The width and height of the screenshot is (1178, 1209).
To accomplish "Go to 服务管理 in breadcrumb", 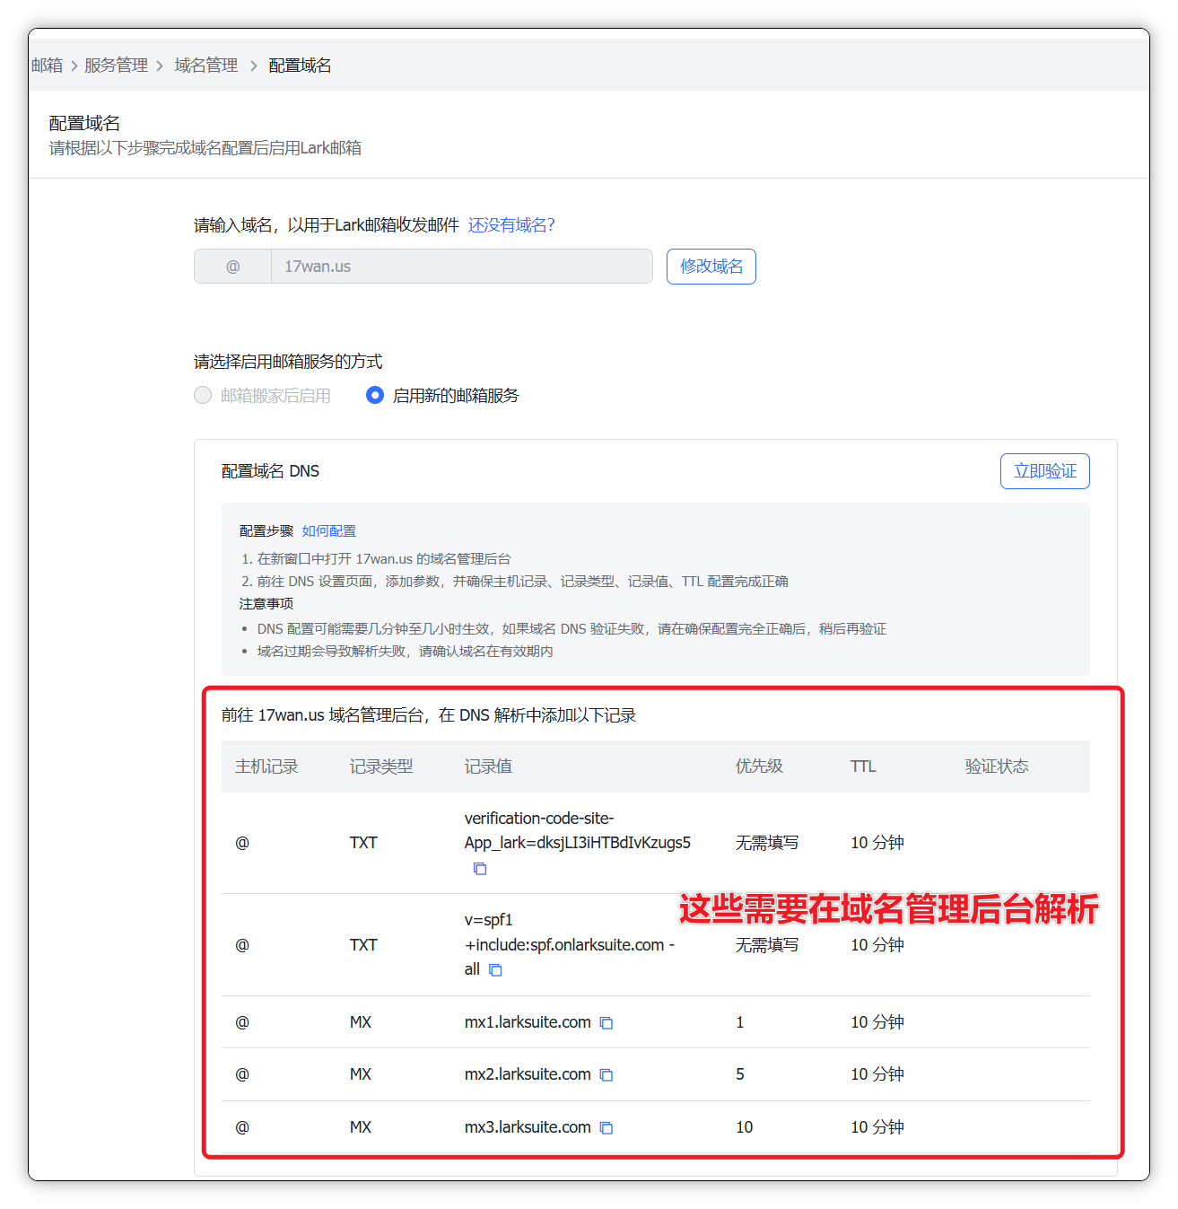I will (x=116, y=66).
